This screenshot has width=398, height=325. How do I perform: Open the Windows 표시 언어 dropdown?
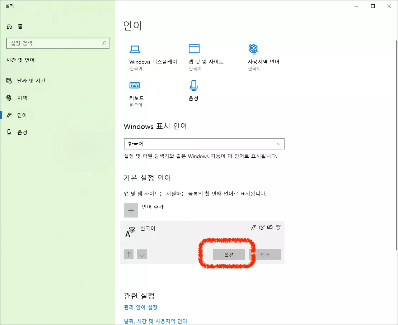coord(204,143)
